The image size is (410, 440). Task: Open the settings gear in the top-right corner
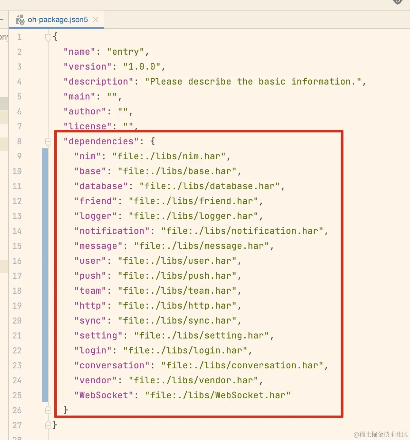pos(397,2)
